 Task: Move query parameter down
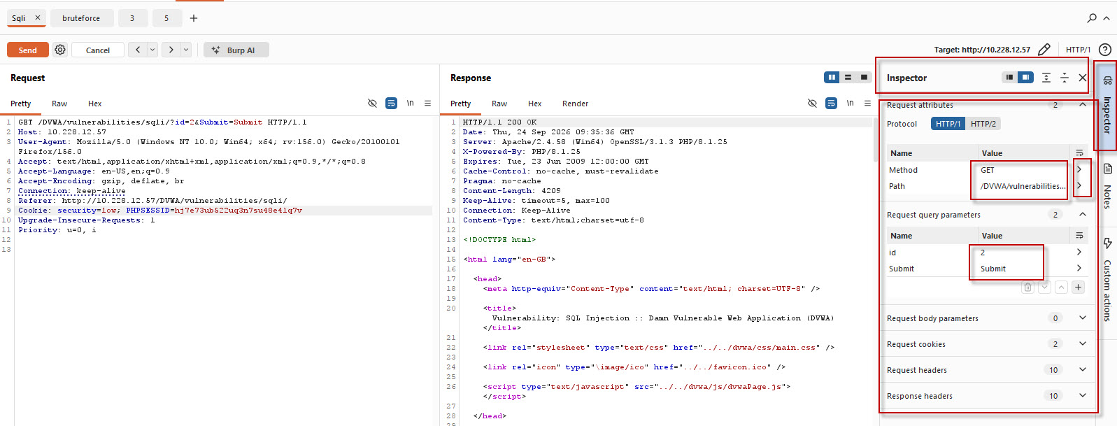click(x=1044, y=287)
